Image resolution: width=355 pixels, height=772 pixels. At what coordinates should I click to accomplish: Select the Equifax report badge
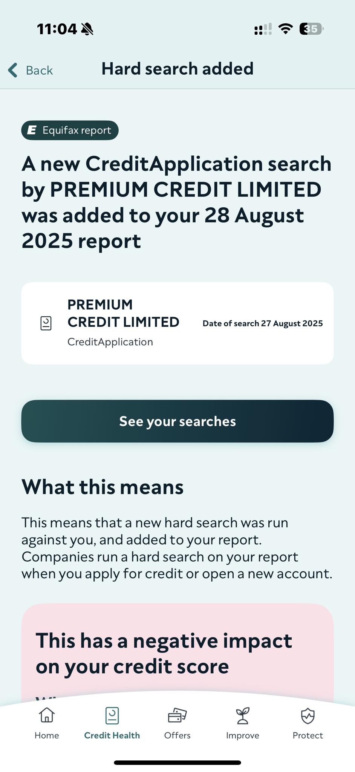70,130
